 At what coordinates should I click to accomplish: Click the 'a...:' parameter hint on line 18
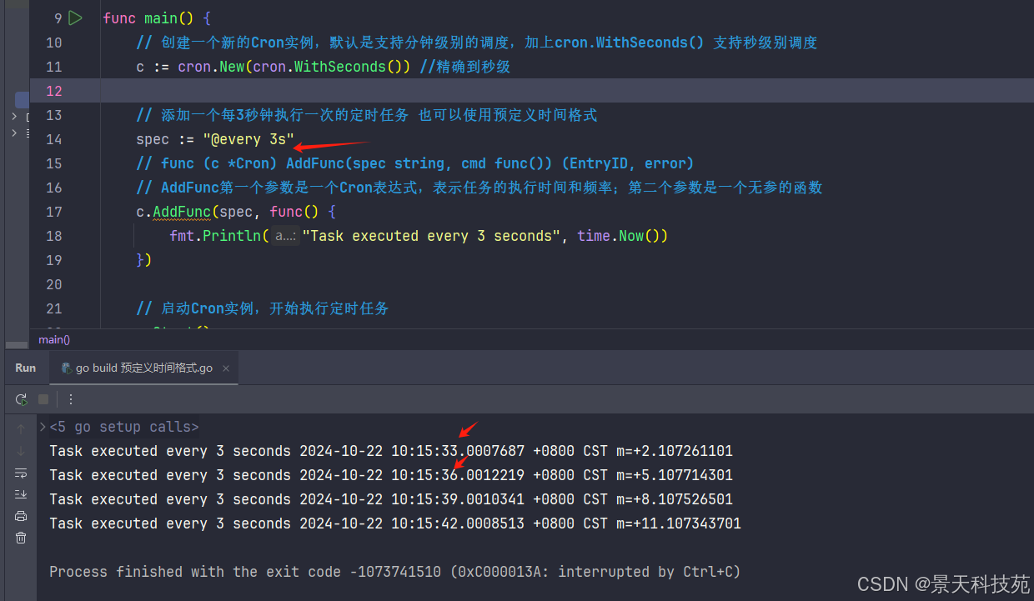pyautogui.click(x=285, y=236)
